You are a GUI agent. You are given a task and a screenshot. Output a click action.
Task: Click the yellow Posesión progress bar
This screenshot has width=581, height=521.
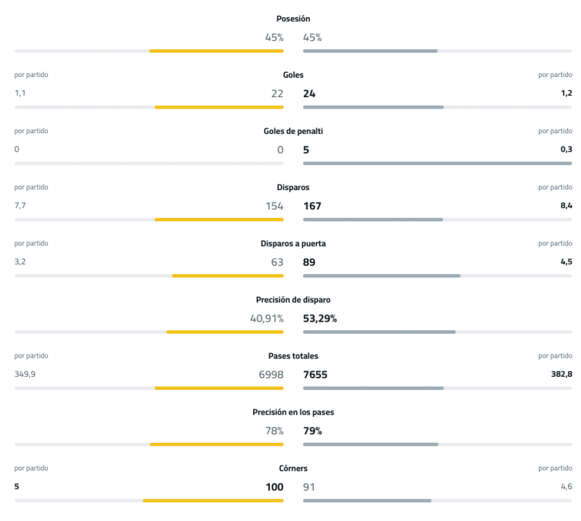tap(216, 51)
